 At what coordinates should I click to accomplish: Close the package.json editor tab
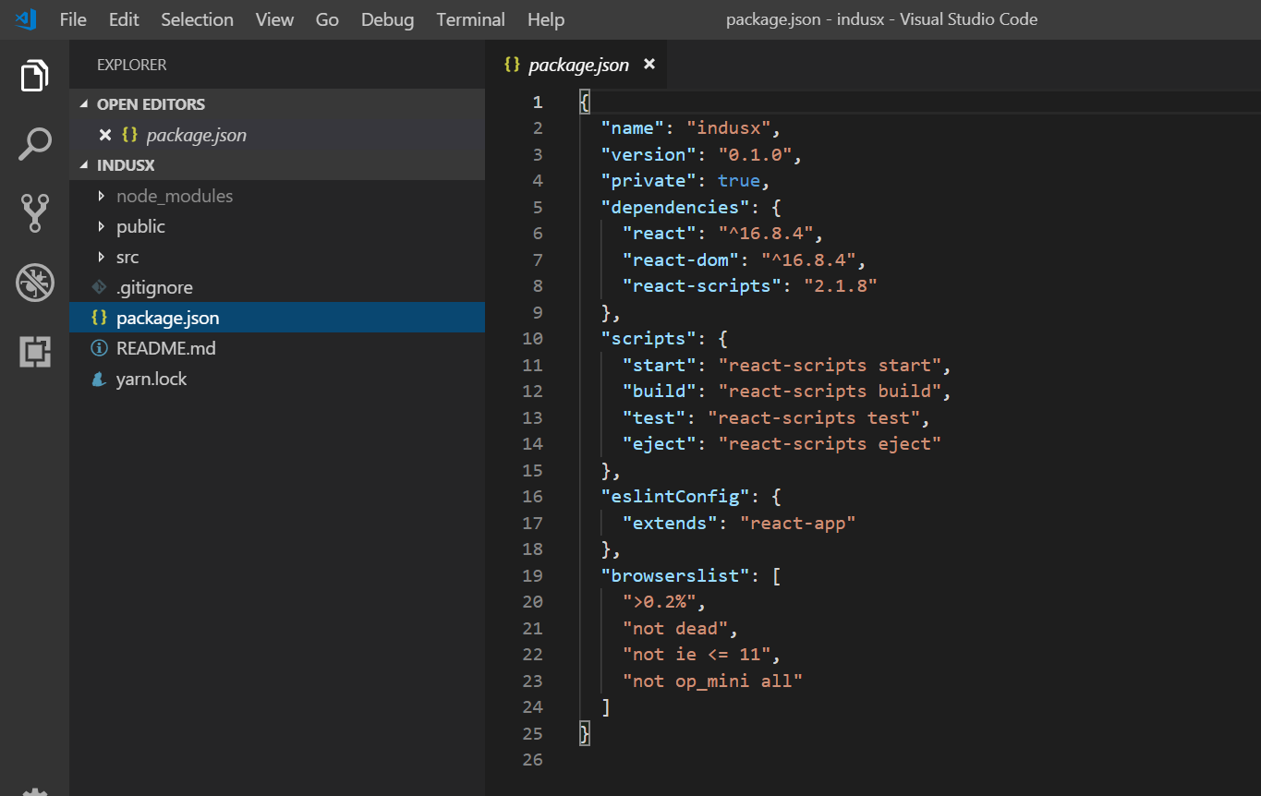point(649,65)
